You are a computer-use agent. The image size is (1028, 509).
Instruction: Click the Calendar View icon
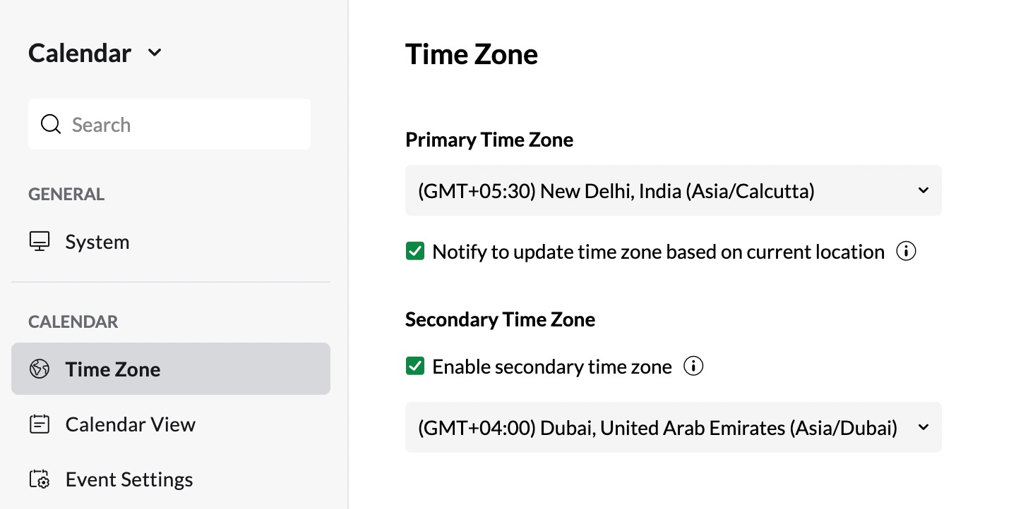point(40,424)
